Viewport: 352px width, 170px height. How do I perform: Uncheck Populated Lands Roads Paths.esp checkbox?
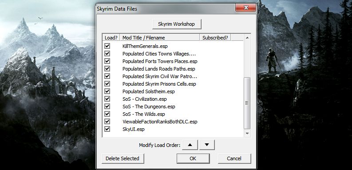pyautogui.click(x=107, y=69)
